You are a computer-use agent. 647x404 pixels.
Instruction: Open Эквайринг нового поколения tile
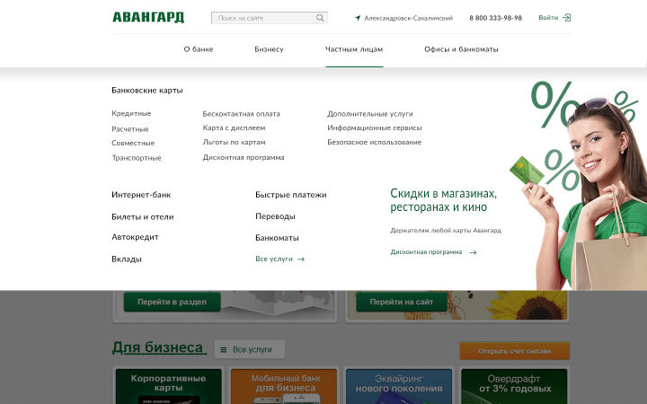pyautogui.click(x=399, y=386)
